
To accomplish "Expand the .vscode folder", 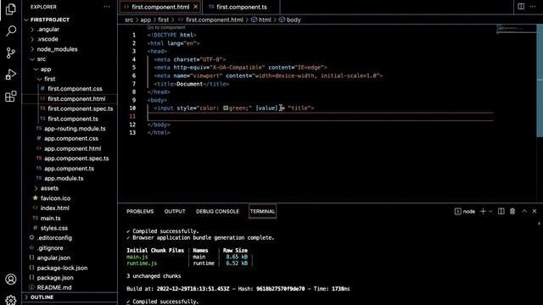I will [x=48, y=39].
